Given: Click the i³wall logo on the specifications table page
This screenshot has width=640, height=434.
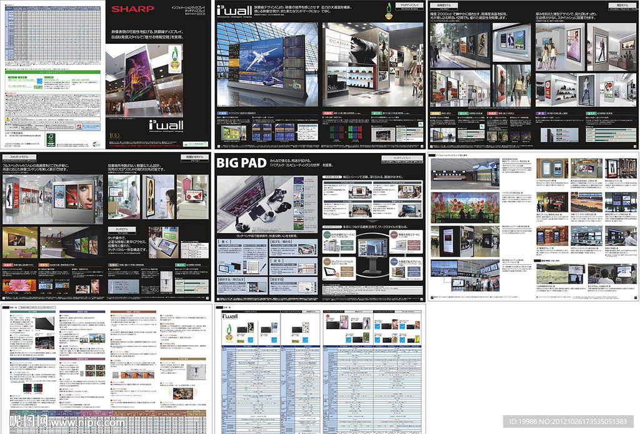Looking at the screenshot, I should (230, 316).
